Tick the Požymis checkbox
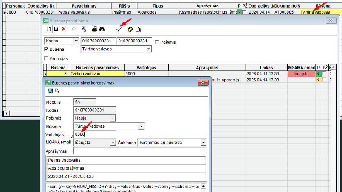Viewport: 342px width, 192px height. coord(157,42)
